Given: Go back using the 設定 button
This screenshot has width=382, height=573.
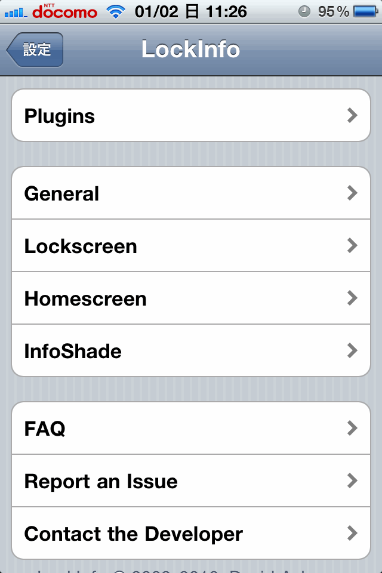Looking at the screenshot, I should click(x=35, y=50).
